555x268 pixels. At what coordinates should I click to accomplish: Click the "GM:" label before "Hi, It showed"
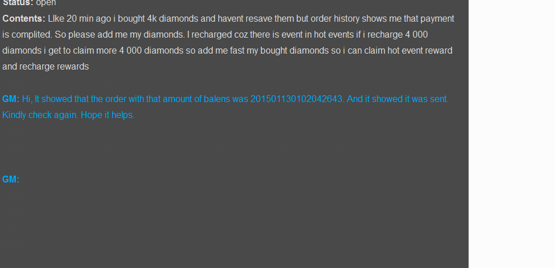(x=11, y=99)
